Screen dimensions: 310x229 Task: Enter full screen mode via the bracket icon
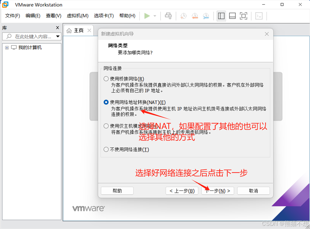pos(243,16)
